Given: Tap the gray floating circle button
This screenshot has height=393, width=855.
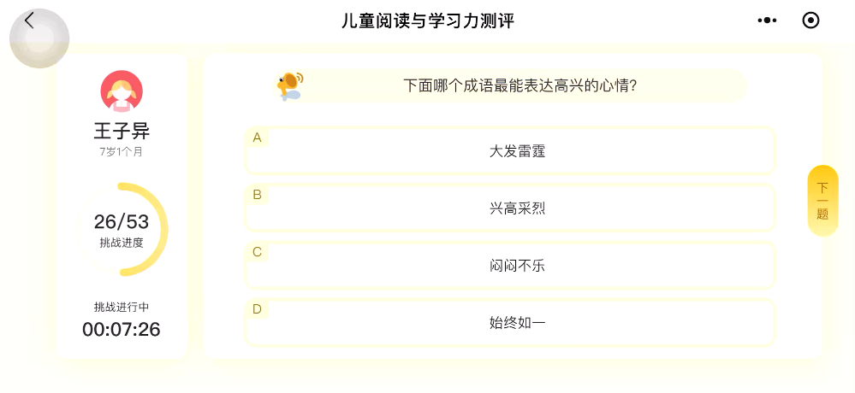Looking at the screenshot, I should point(39,39).
